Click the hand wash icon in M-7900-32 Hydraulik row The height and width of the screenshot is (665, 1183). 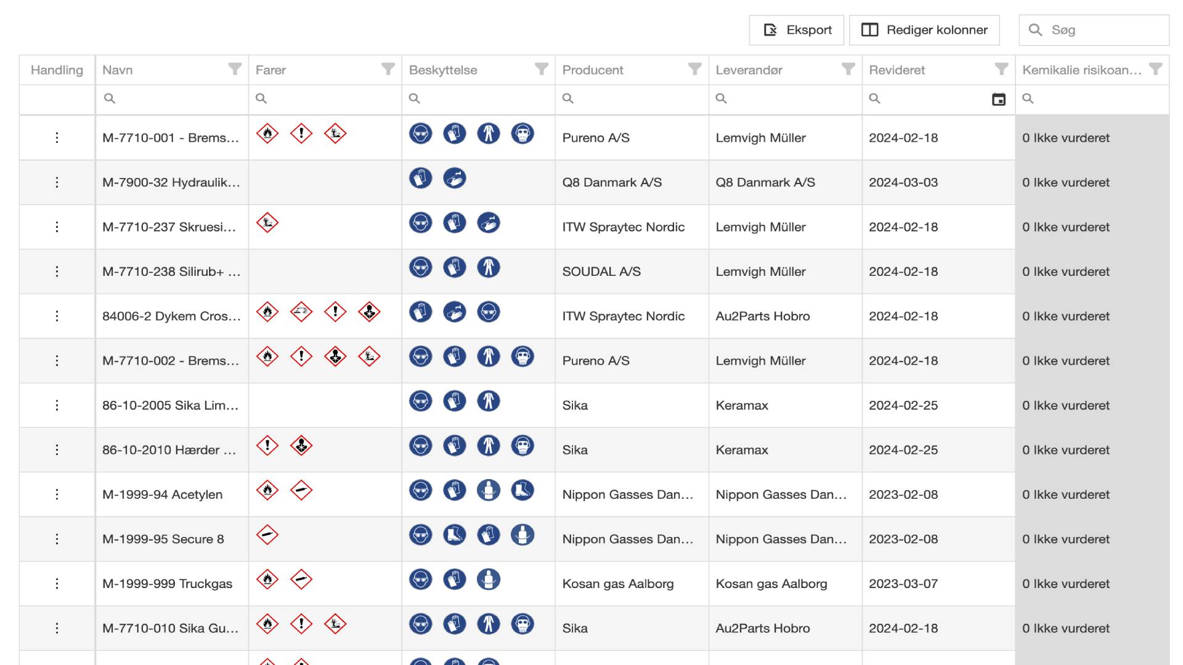(455, 178)
